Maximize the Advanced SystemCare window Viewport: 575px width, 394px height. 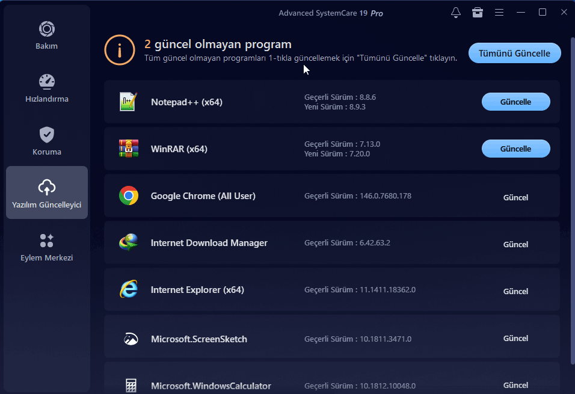coord(543,13)
